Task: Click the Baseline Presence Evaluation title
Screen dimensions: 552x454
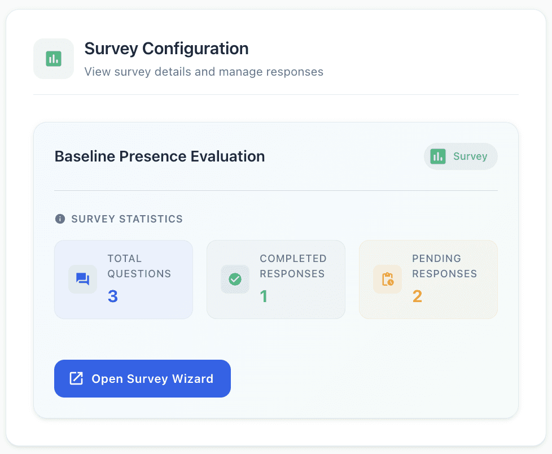Action: 160,156
